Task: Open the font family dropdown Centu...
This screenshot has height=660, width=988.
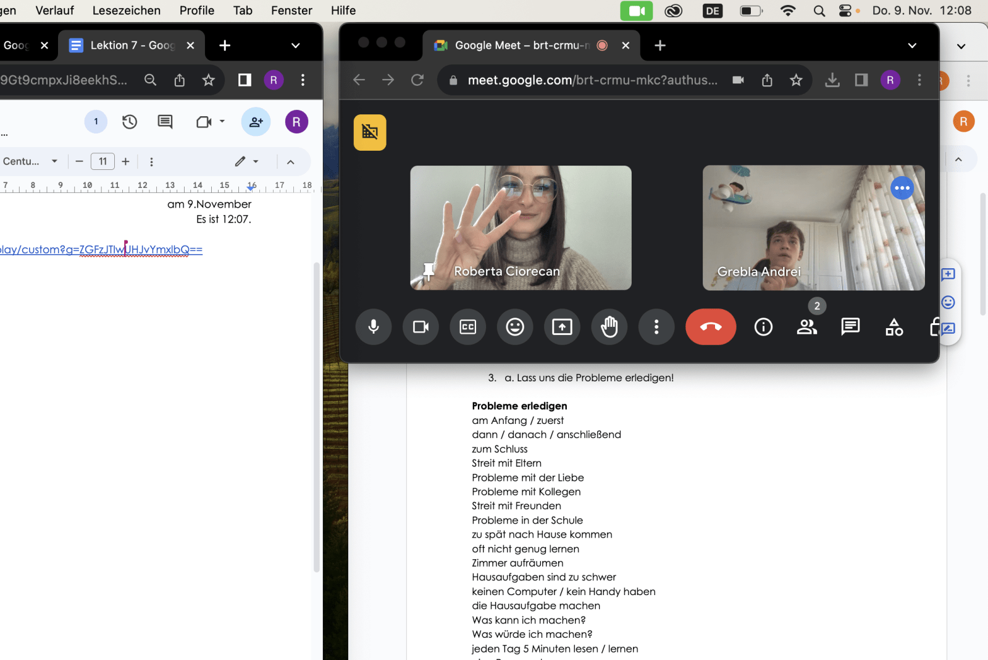Action: tap(30, 161)
